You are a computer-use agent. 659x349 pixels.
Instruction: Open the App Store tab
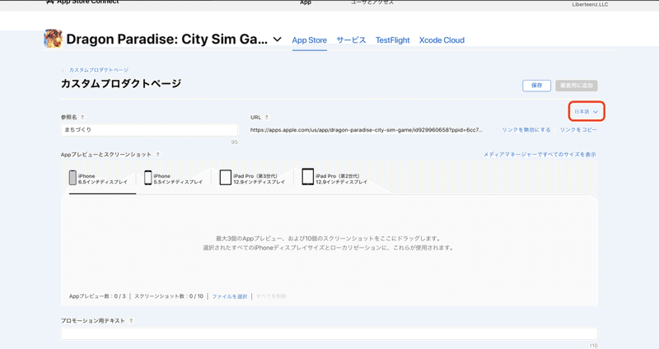pos(310,40)
